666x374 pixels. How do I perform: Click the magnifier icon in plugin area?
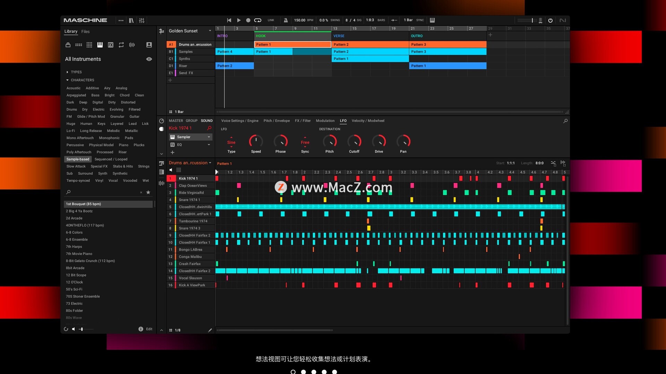565,121
